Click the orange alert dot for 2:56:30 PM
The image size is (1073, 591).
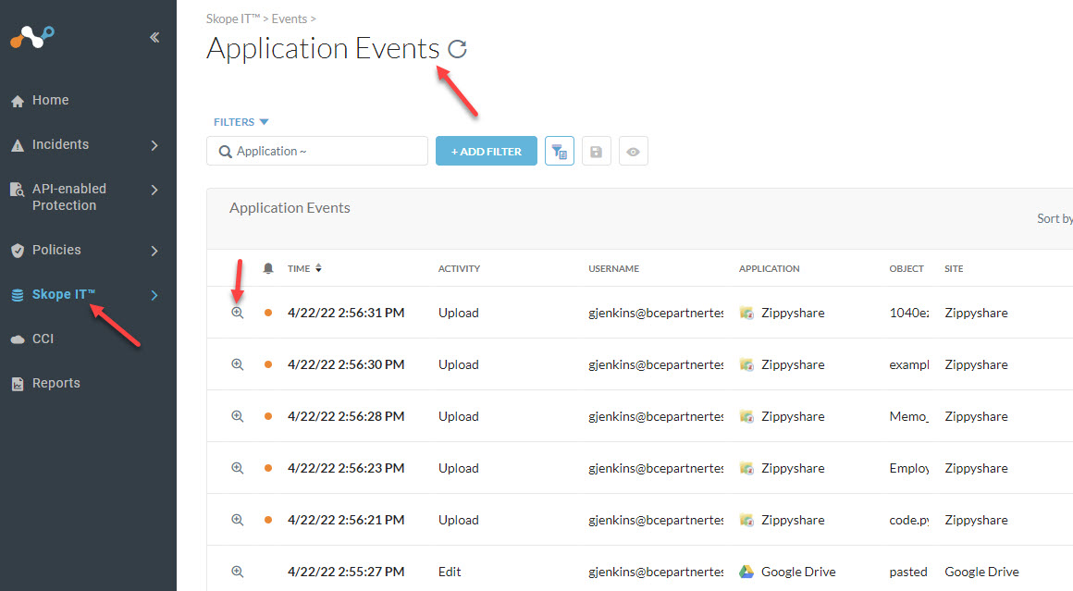coord(268,364)
